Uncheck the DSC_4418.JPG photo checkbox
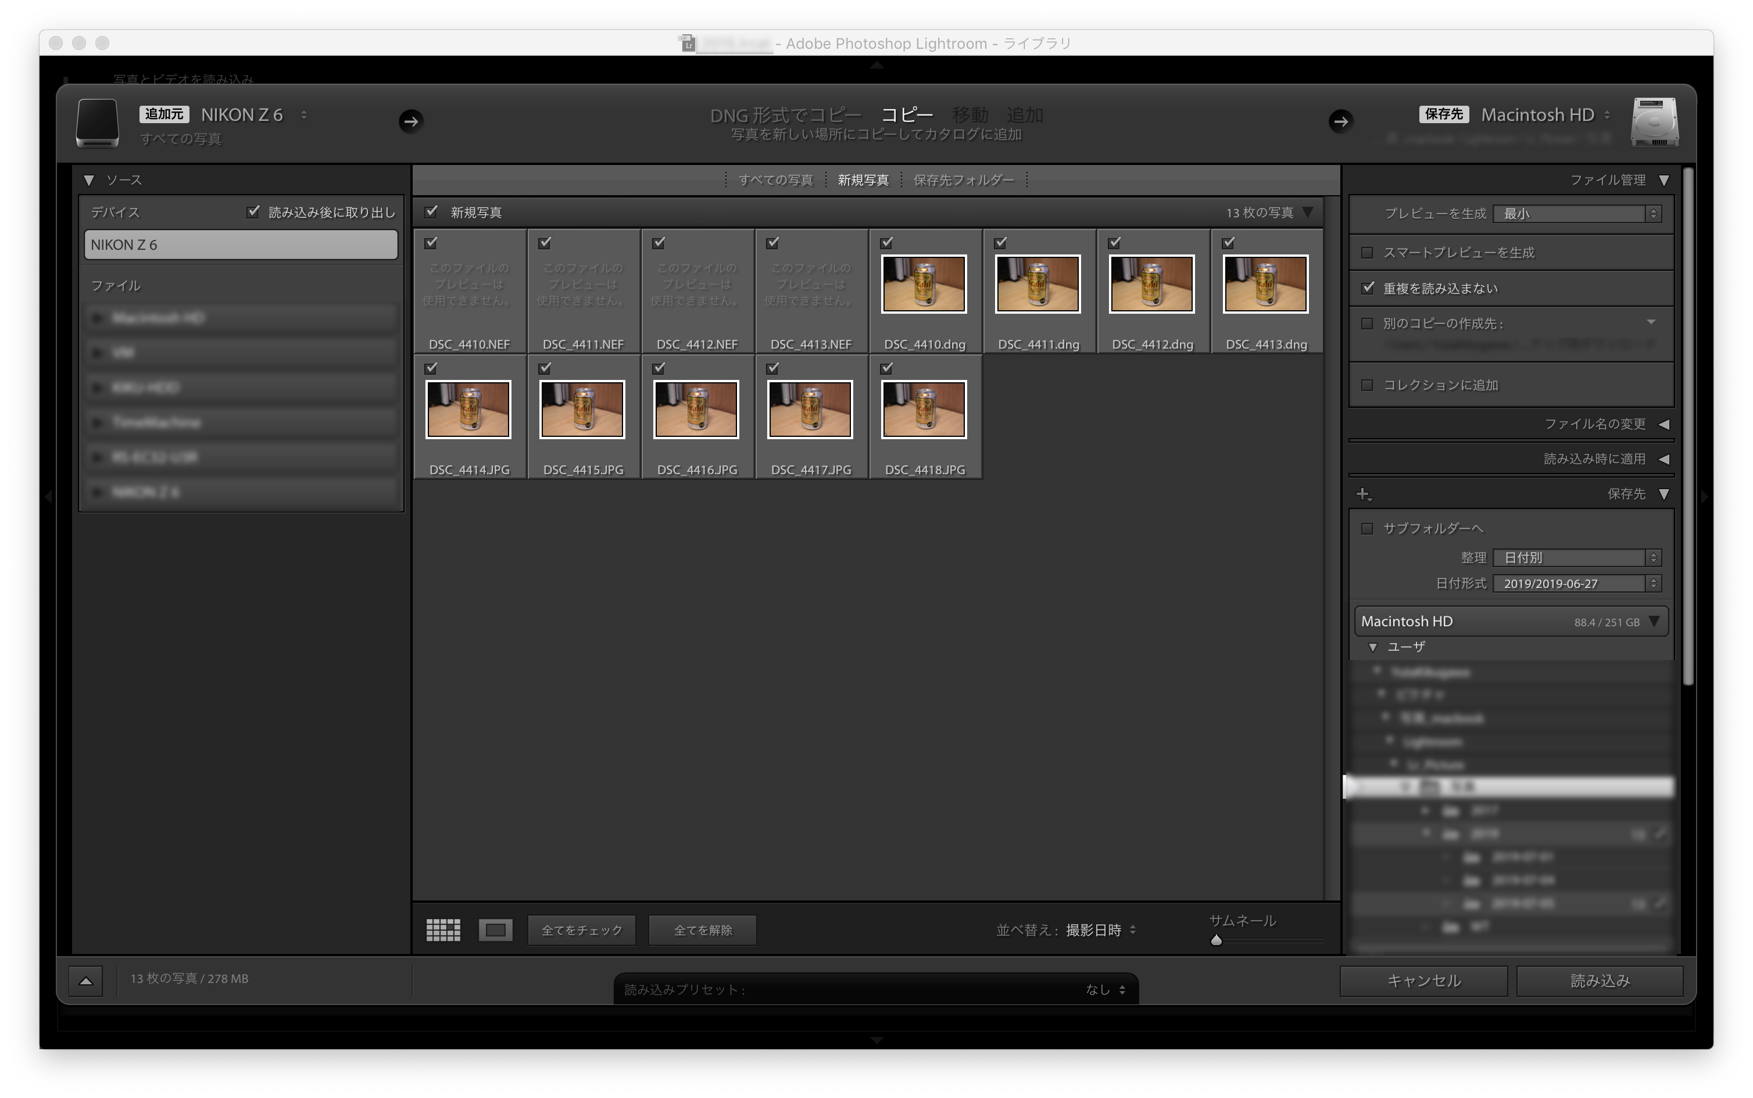 pyautogui.click(x=887, y=368)
